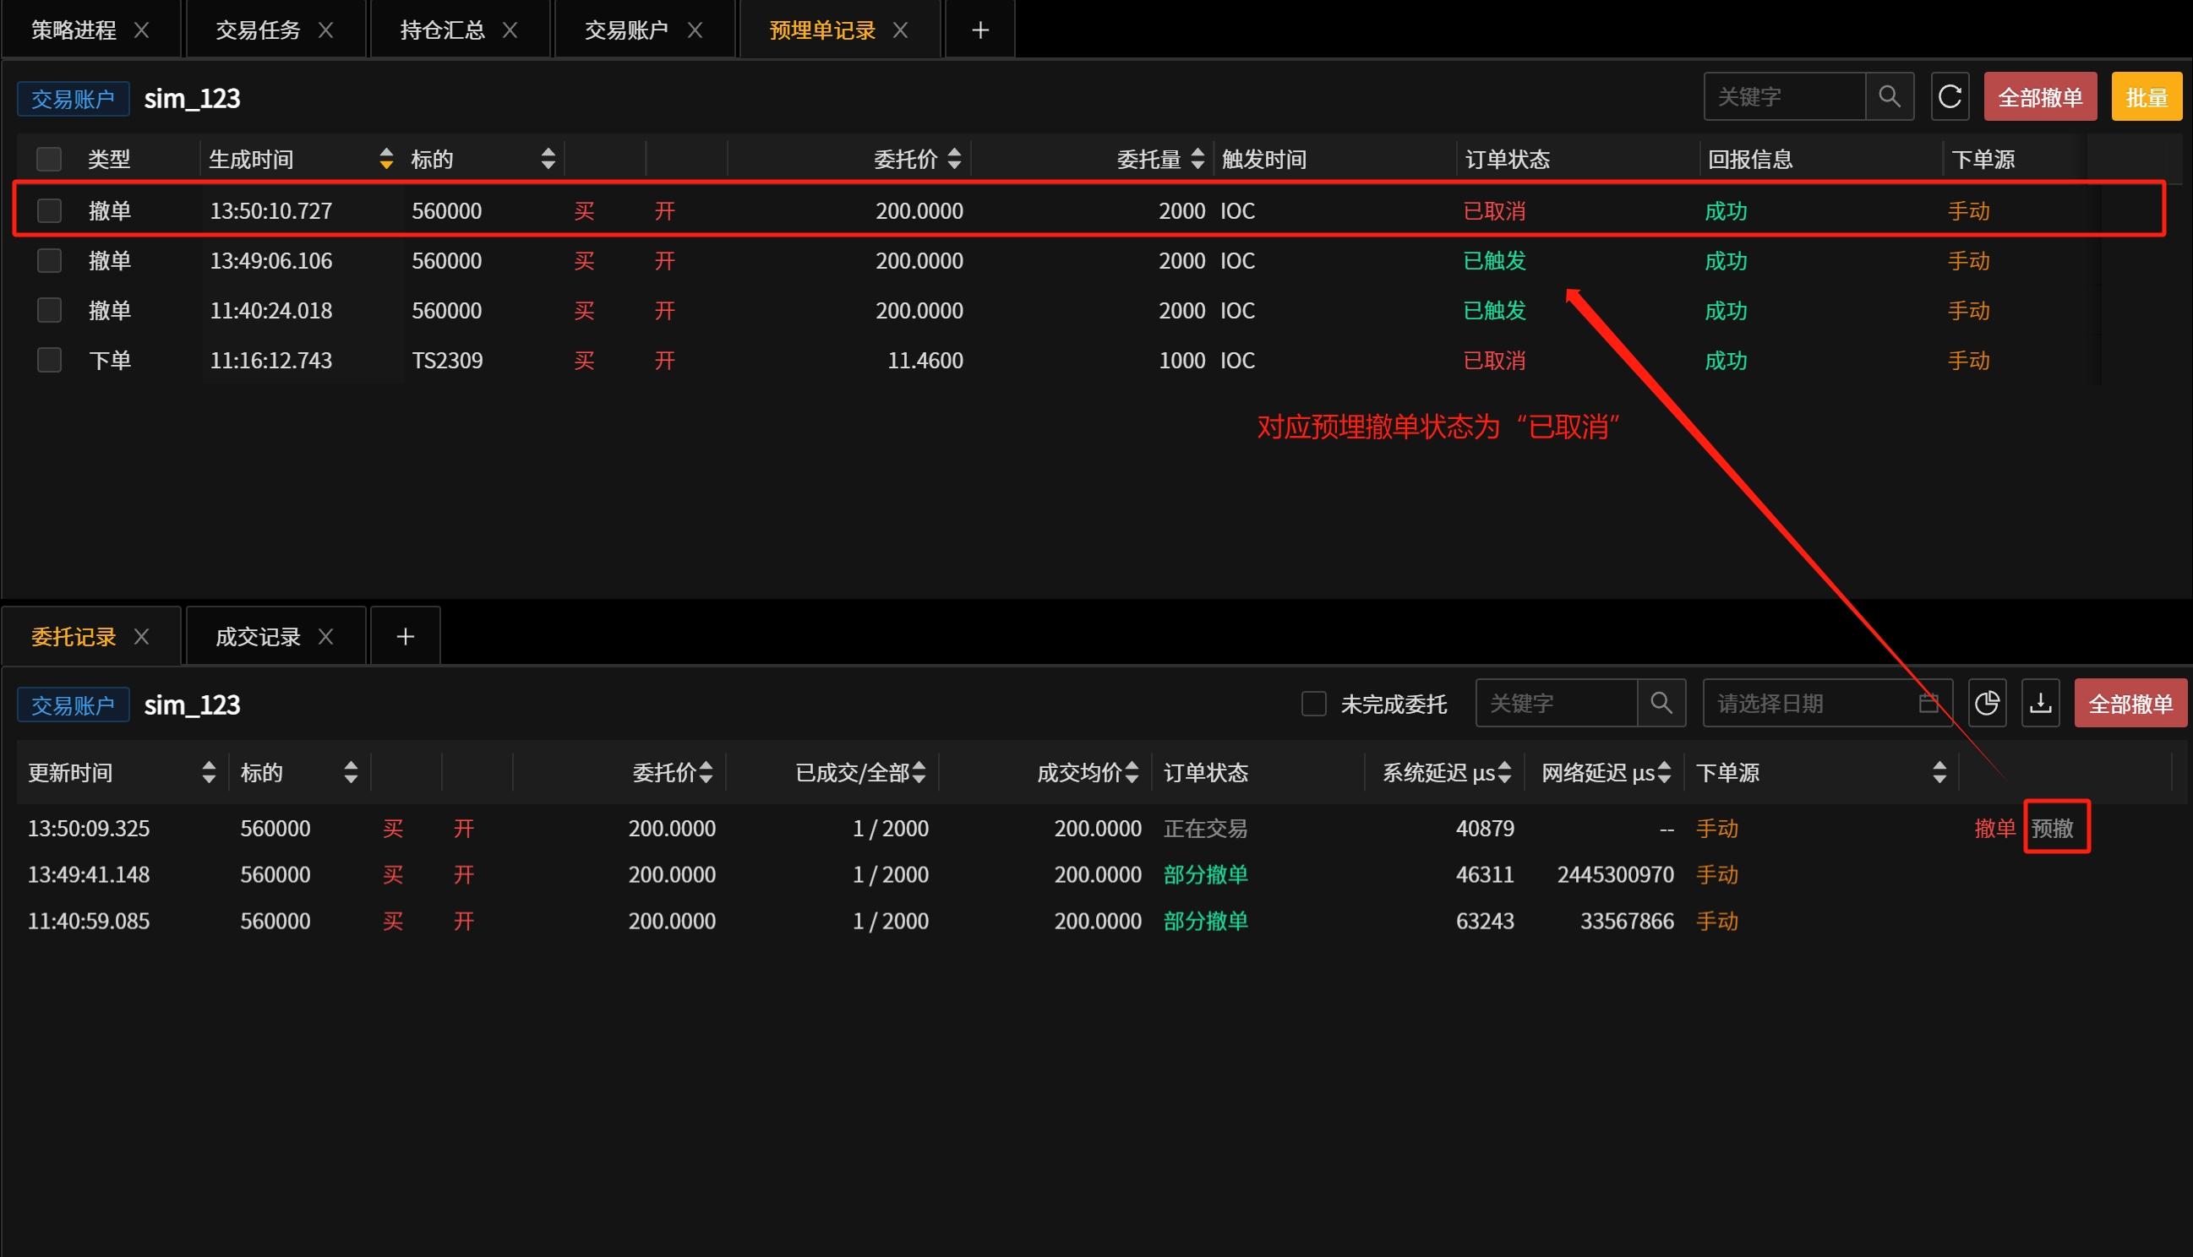2193x1257 pixels.
Task: Sort by 标的 in 预埋单记录 table
Action: tap(548, 159)
